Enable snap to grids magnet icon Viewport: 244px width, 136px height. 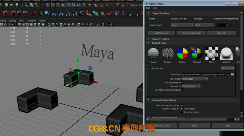point(102,5)
